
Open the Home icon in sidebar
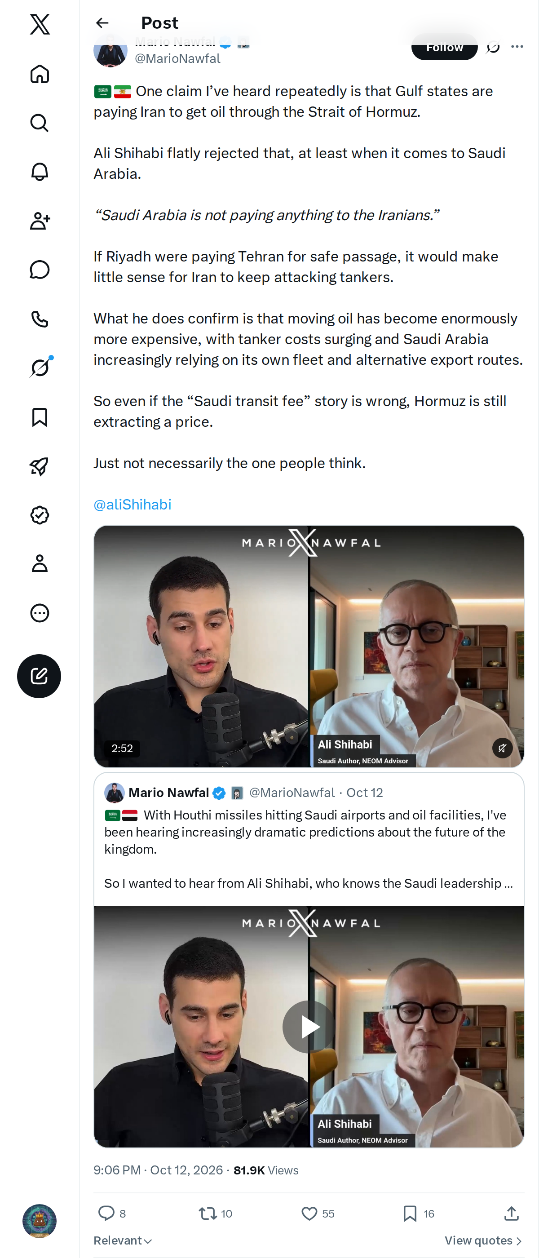[x=40, y=74]
